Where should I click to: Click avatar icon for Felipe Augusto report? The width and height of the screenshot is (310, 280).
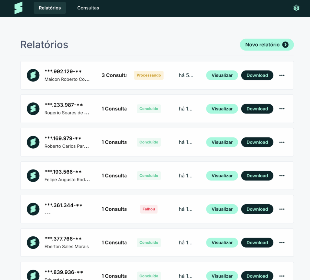point(33,176)
